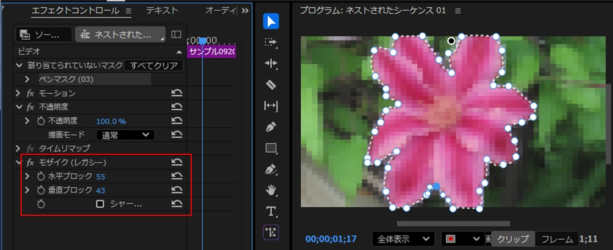Click the outlined mask-path icon under Type tool
The width and height of the screenshot is (613, 250).
[271, 232]
